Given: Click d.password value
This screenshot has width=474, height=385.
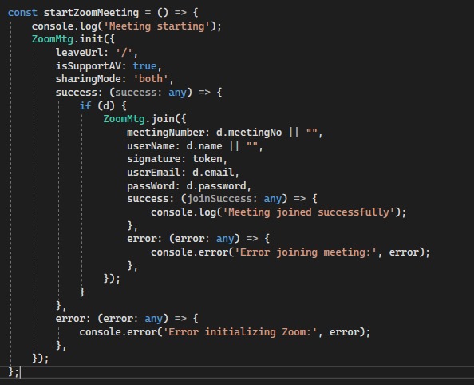Looking at the screenshot, I should tap(216, 186).
